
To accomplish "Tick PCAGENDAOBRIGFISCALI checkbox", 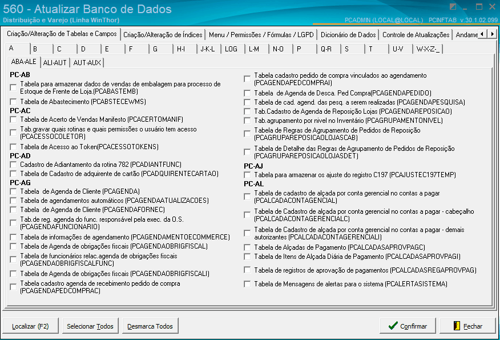I will (13, 274).
